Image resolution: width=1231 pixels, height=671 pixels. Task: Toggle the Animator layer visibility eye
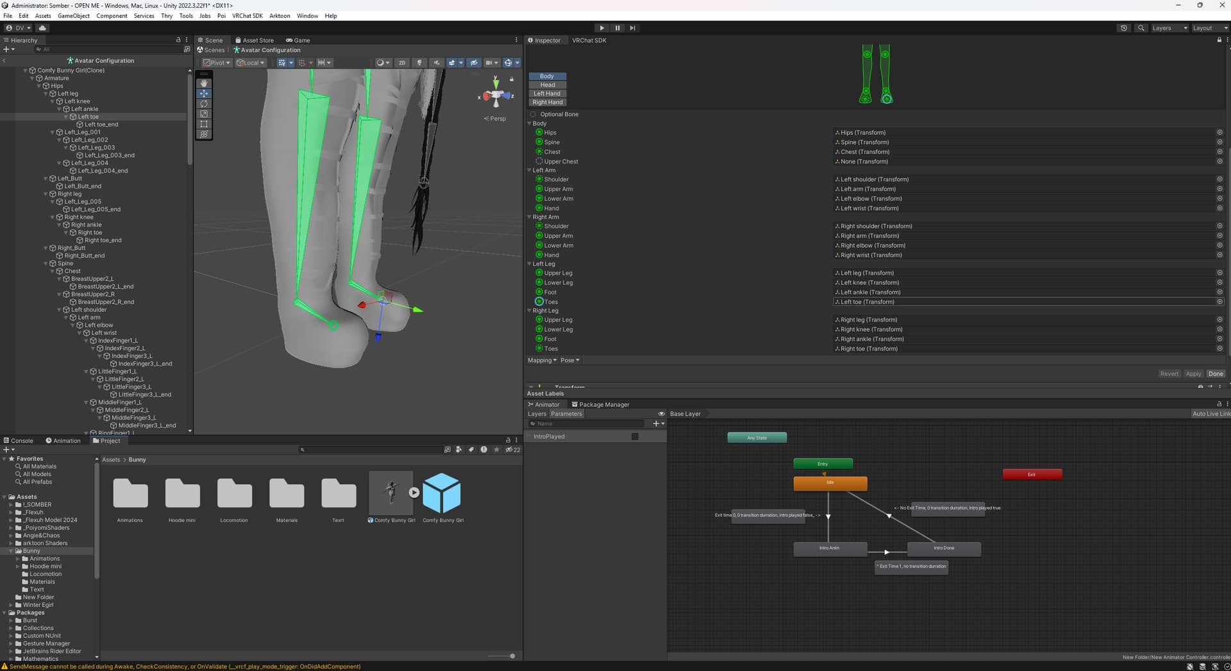point(661,414)
